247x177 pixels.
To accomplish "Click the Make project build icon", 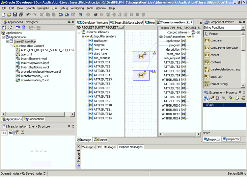I will [x=61, y=14].
